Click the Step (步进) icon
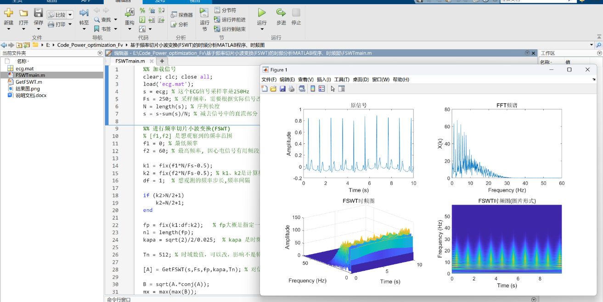 pyautogui.click(x=281, y=13)
